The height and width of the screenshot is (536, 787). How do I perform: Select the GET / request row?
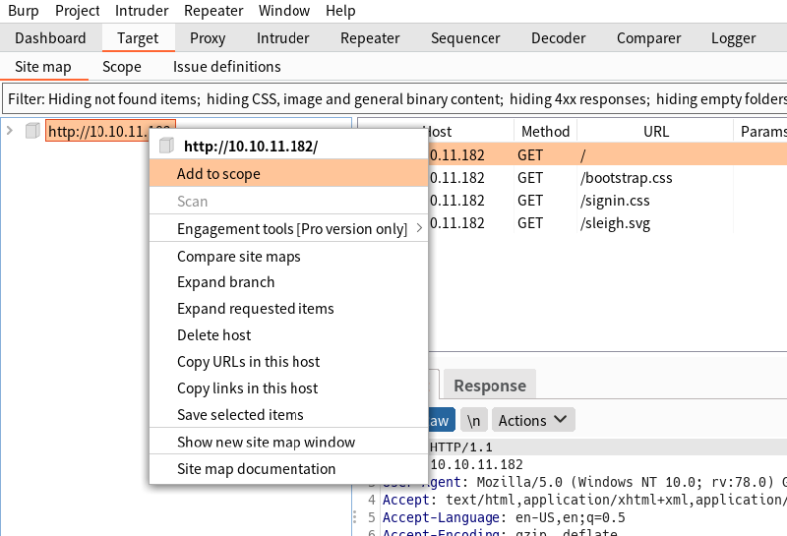point(607,155)
